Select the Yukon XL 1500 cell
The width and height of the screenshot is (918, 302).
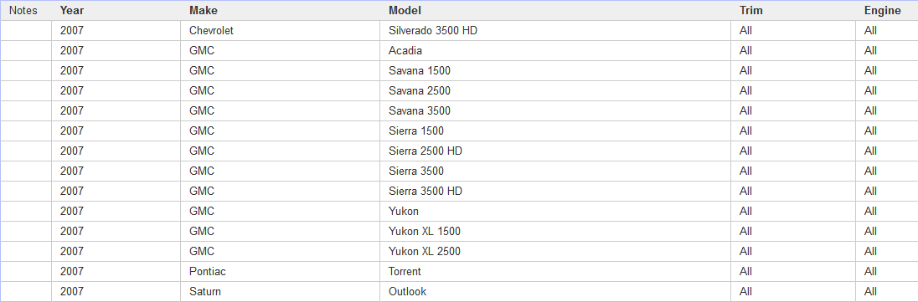coord(555,231)
